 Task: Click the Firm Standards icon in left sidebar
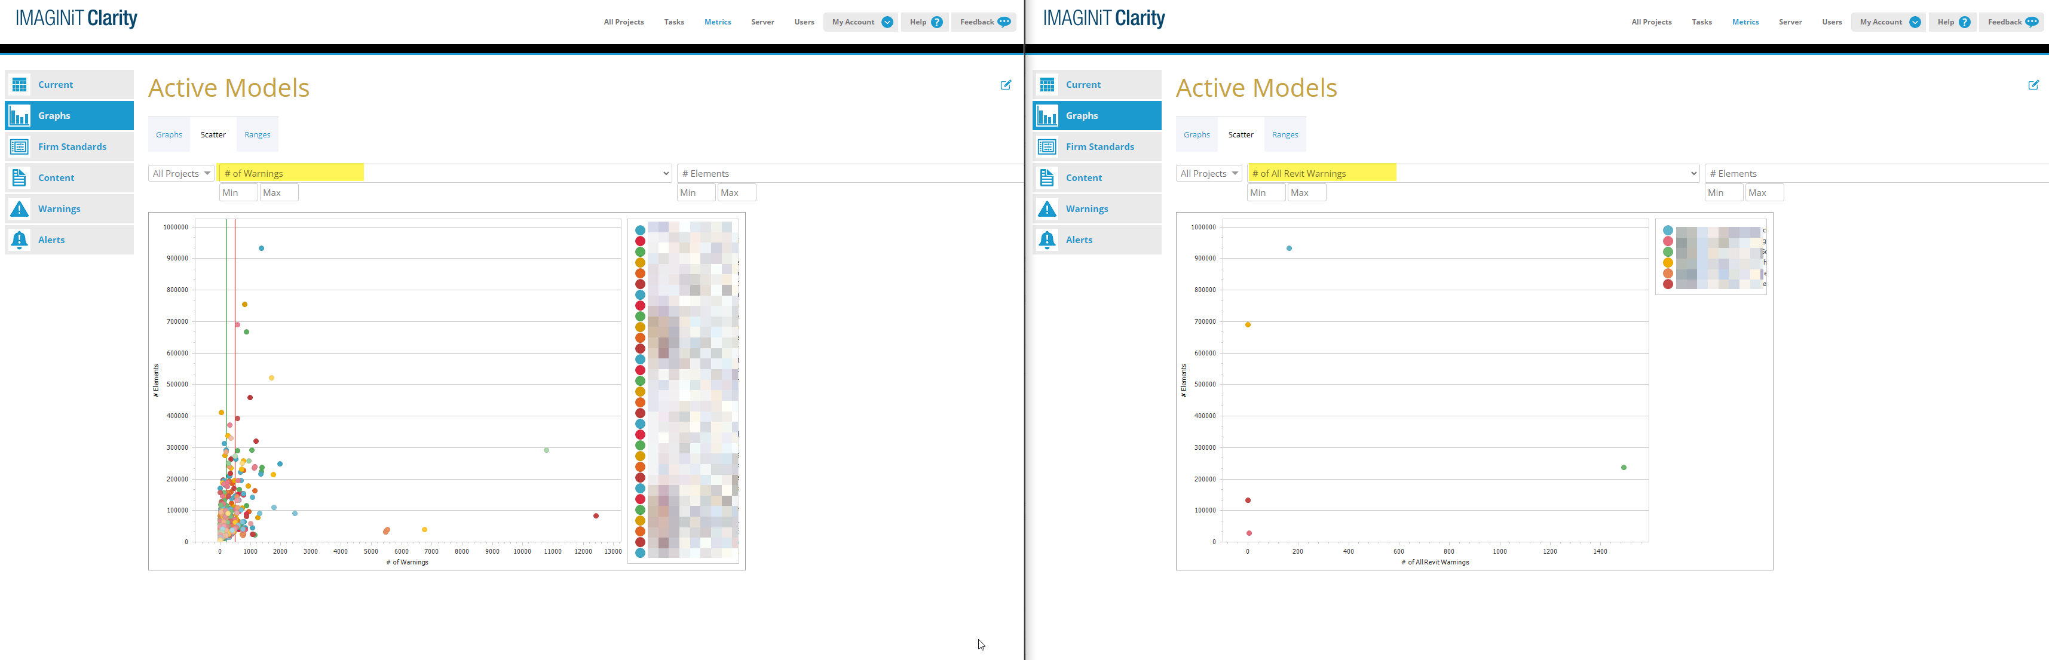pyautogui.click(x=20, y=147)
